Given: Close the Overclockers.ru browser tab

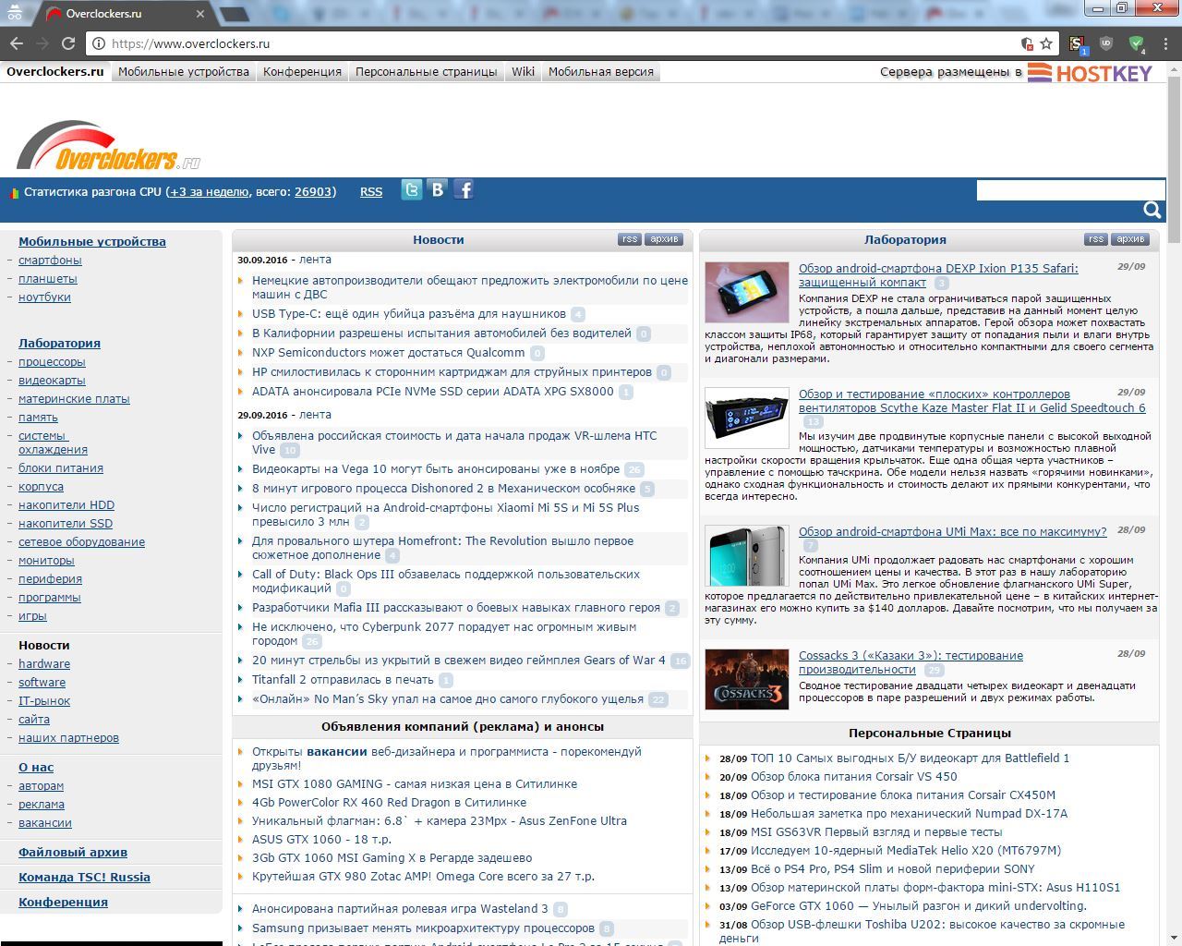Looking at the screenshot, I should pos(201,14).
